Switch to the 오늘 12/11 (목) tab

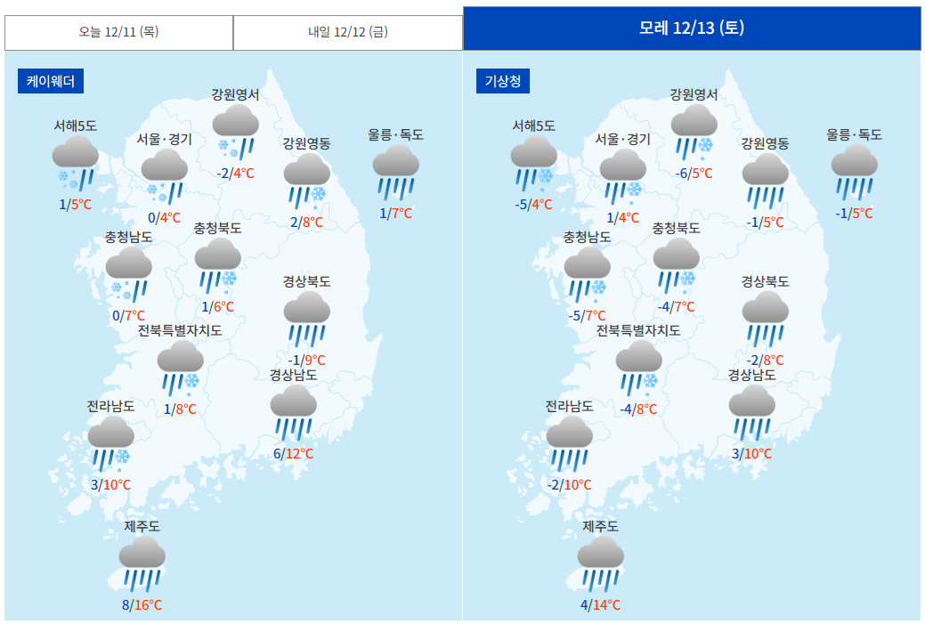tap(118, 32)
